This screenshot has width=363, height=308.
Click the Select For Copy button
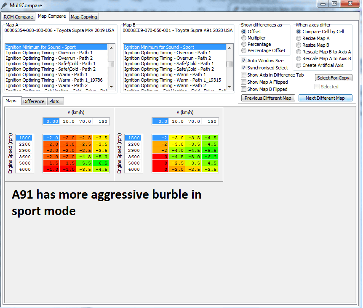(x=334, y=78)
